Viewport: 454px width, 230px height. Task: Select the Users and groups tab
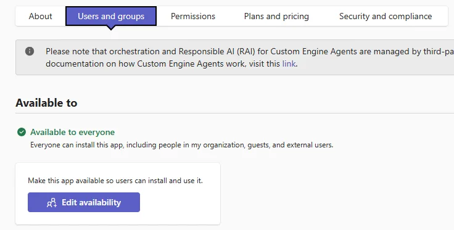click(x=111, y=16)
